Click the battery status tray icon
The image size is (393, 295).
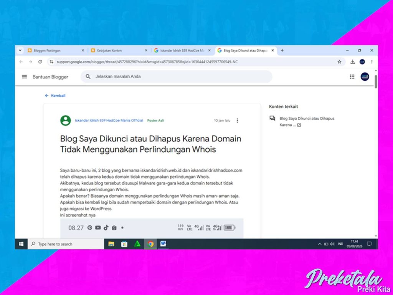(x=326, y=244)
